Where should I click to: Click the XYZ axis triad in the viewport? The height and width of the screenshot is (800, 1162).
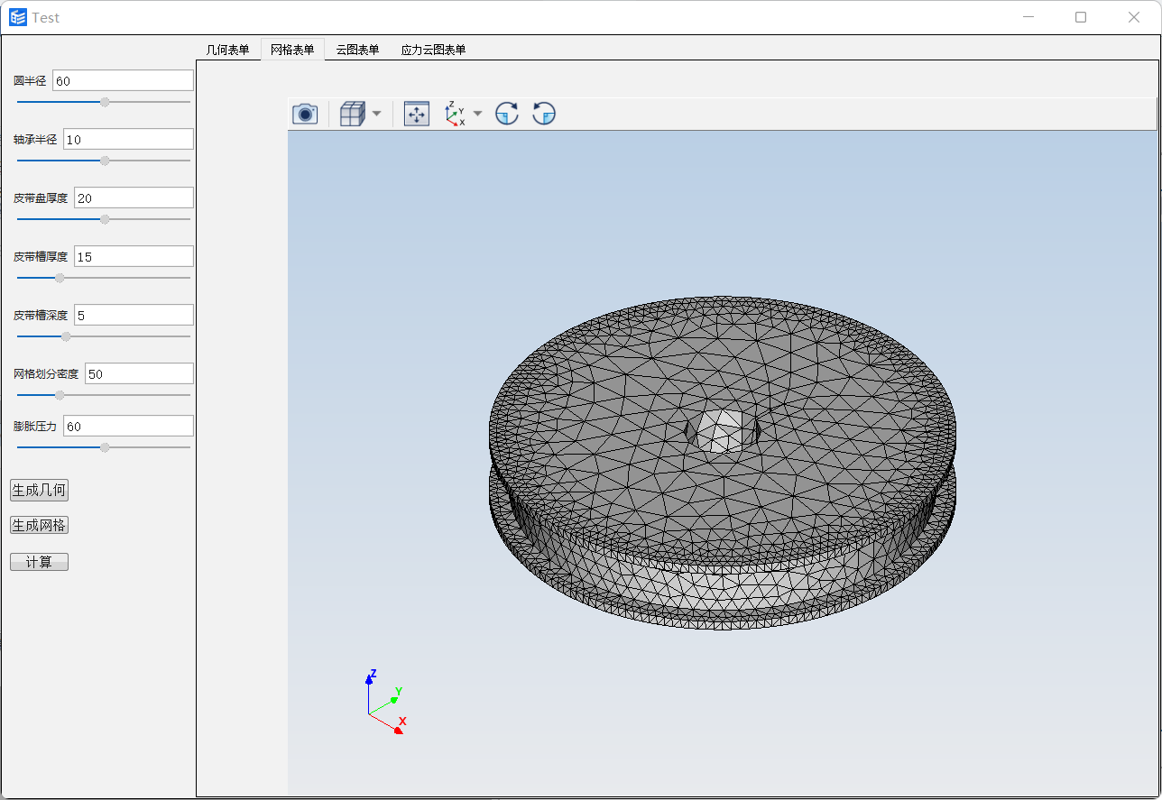tap(385, 702)
